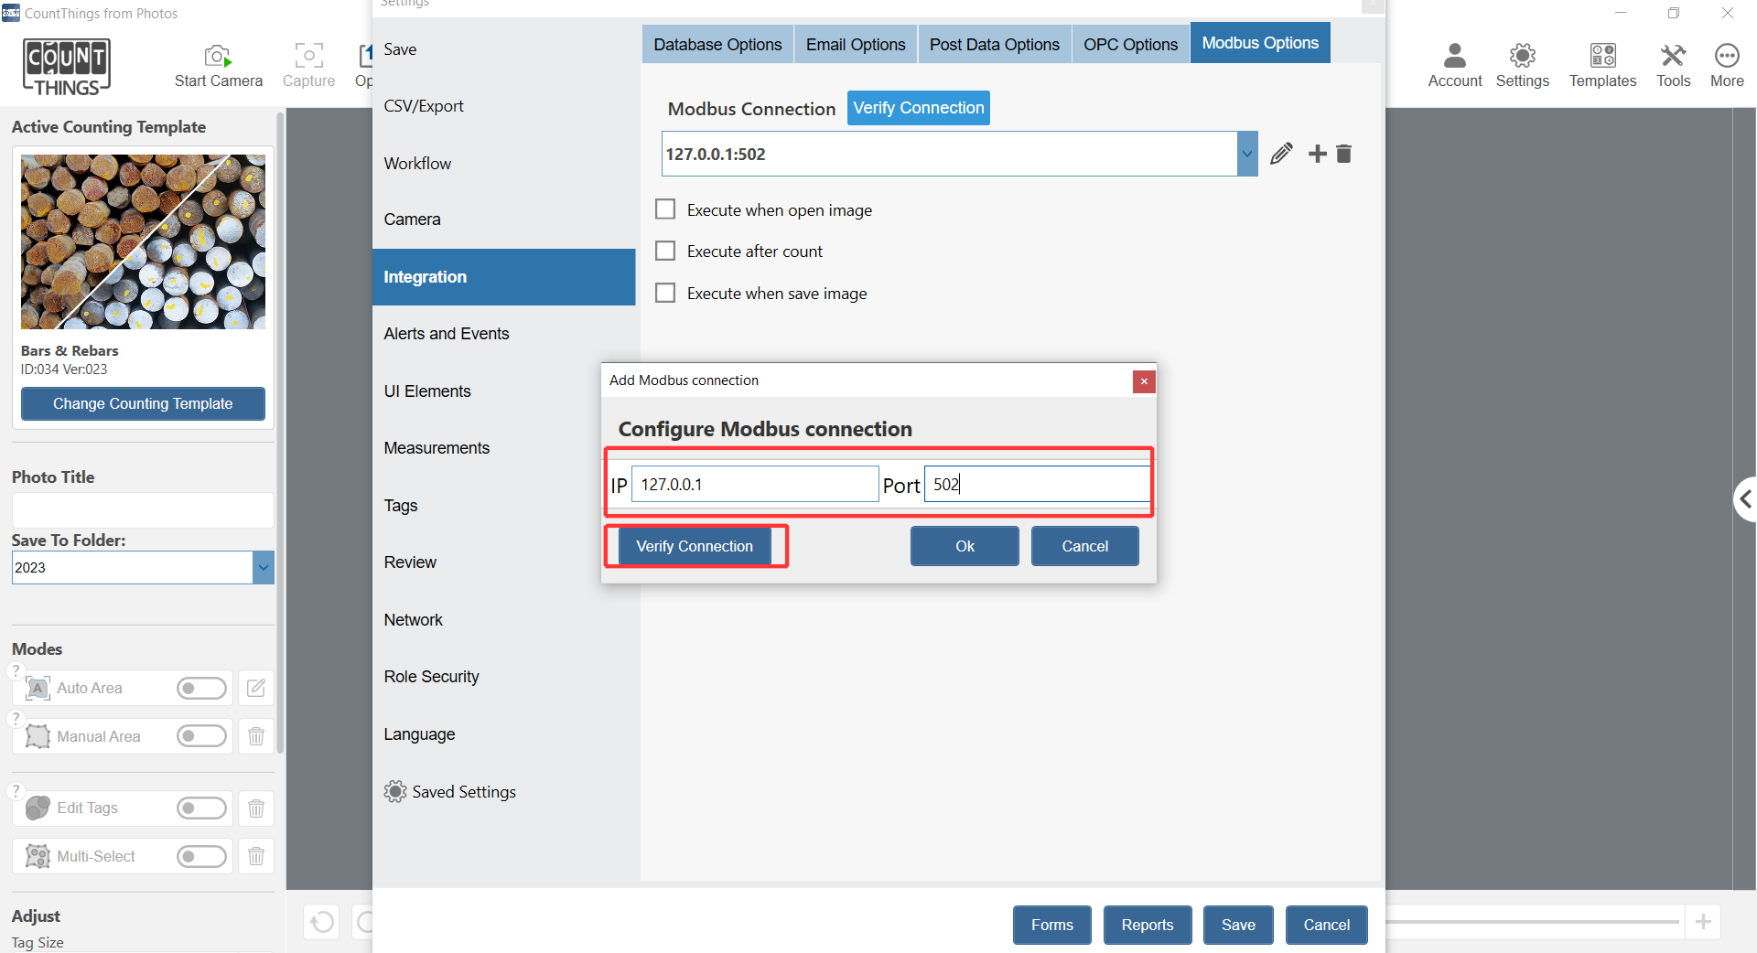Toggle the Auto Area mode switch
Screen dimensions: 1757x953
(x=201, y=688)
